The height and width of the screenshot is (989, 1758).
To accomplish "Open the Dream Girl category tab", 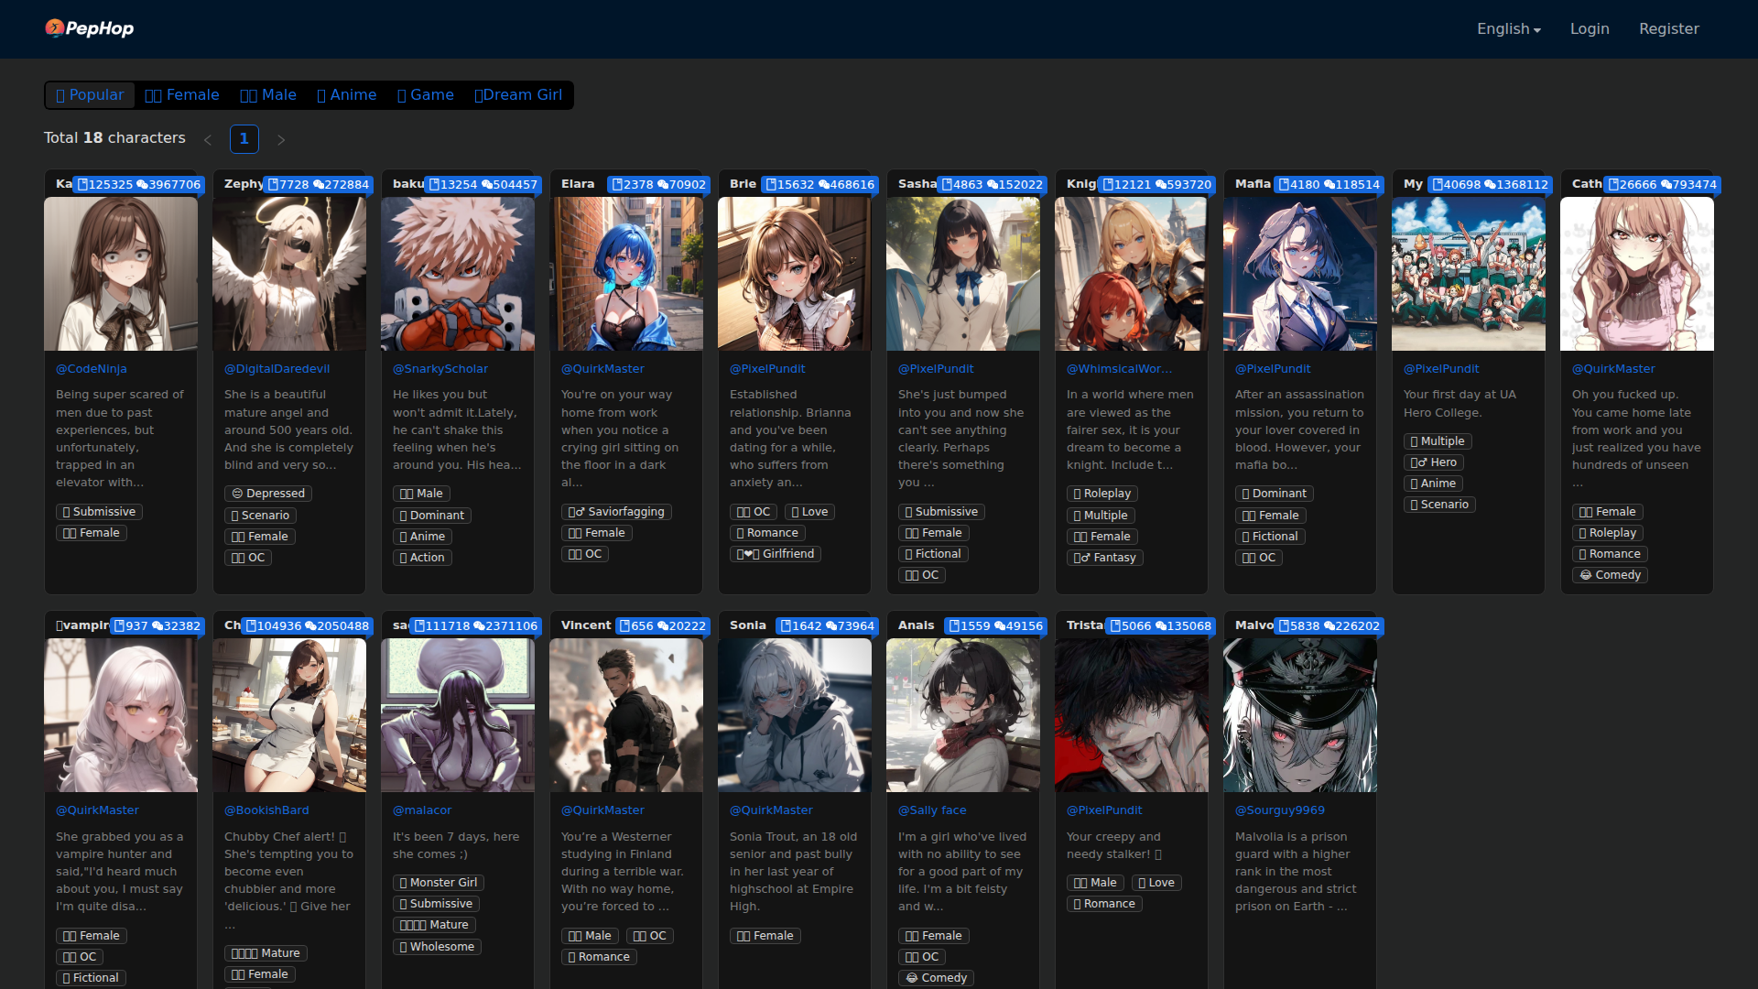I will 518,95.
